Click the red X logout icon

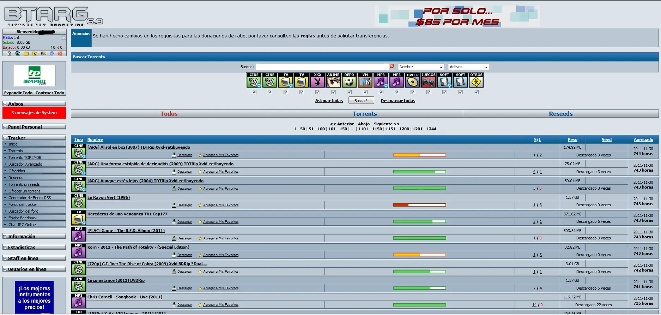pyautogui.click(x=60, y=54)
